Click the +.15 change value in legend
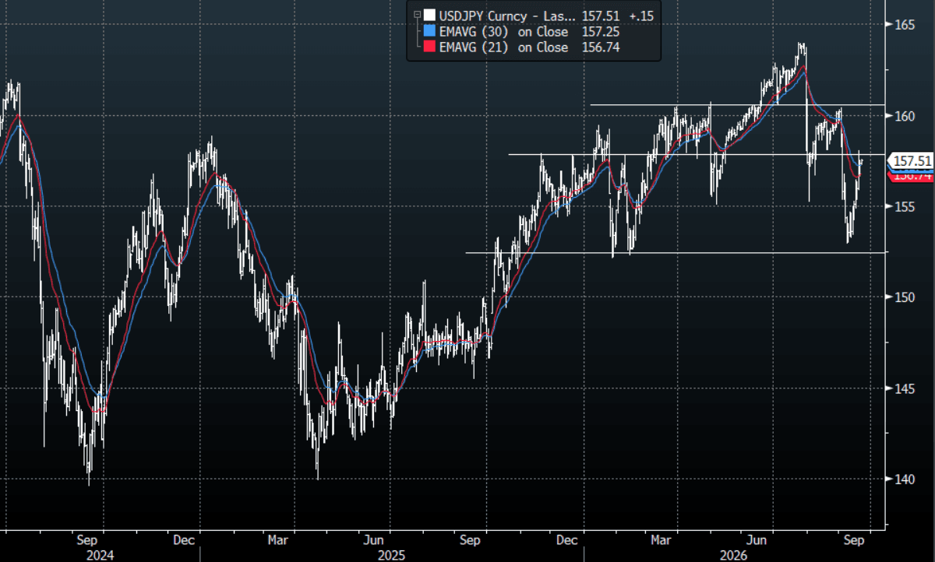The width and height of the screenshot is (935, 562). (642, 15)
